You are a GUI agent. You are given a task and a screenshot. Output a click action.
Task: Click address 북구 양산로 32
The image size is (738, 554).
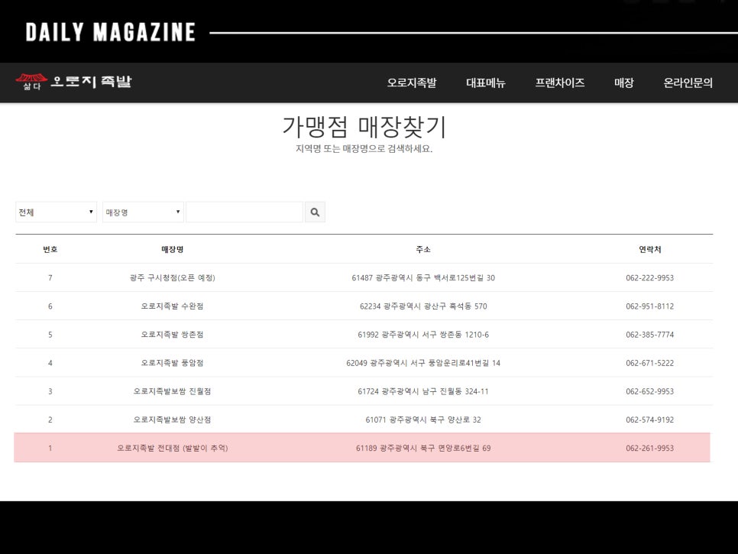pyautogui.click(x=455, y=420)
